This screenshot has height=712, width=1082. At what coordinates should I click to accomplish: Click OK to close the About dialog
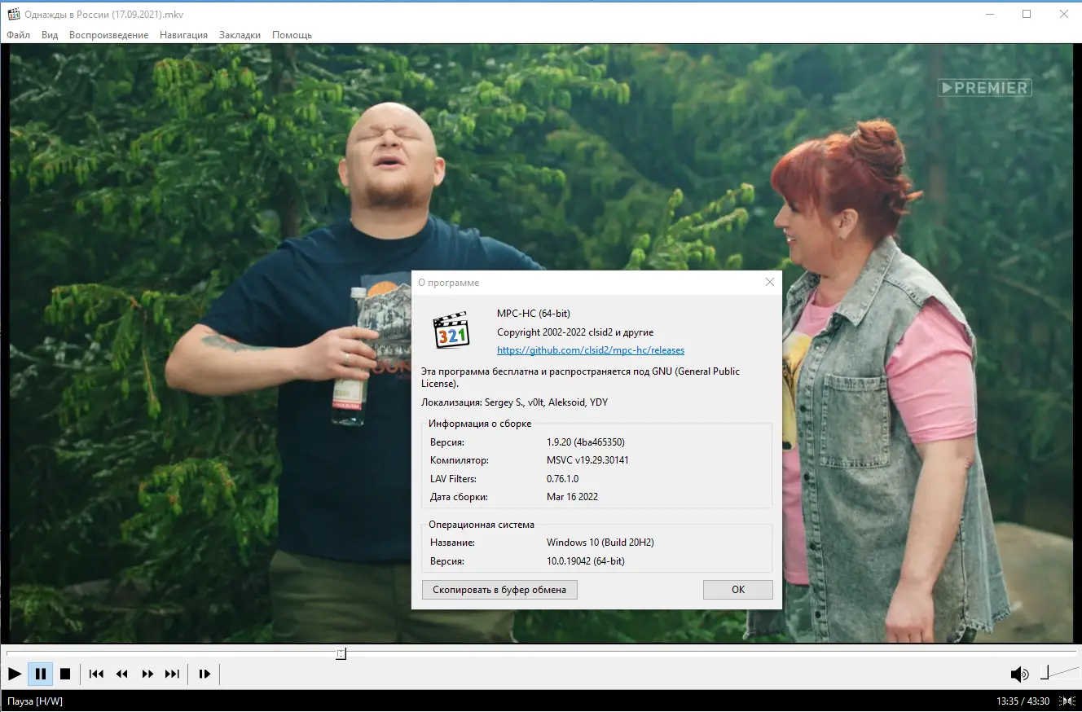(737, 589)
